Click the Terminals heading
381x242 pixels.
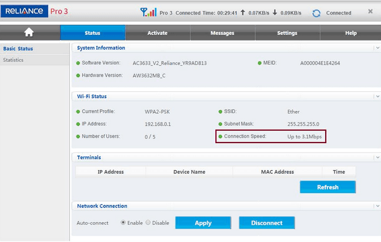pyautogui.click(x=89, y=157)
